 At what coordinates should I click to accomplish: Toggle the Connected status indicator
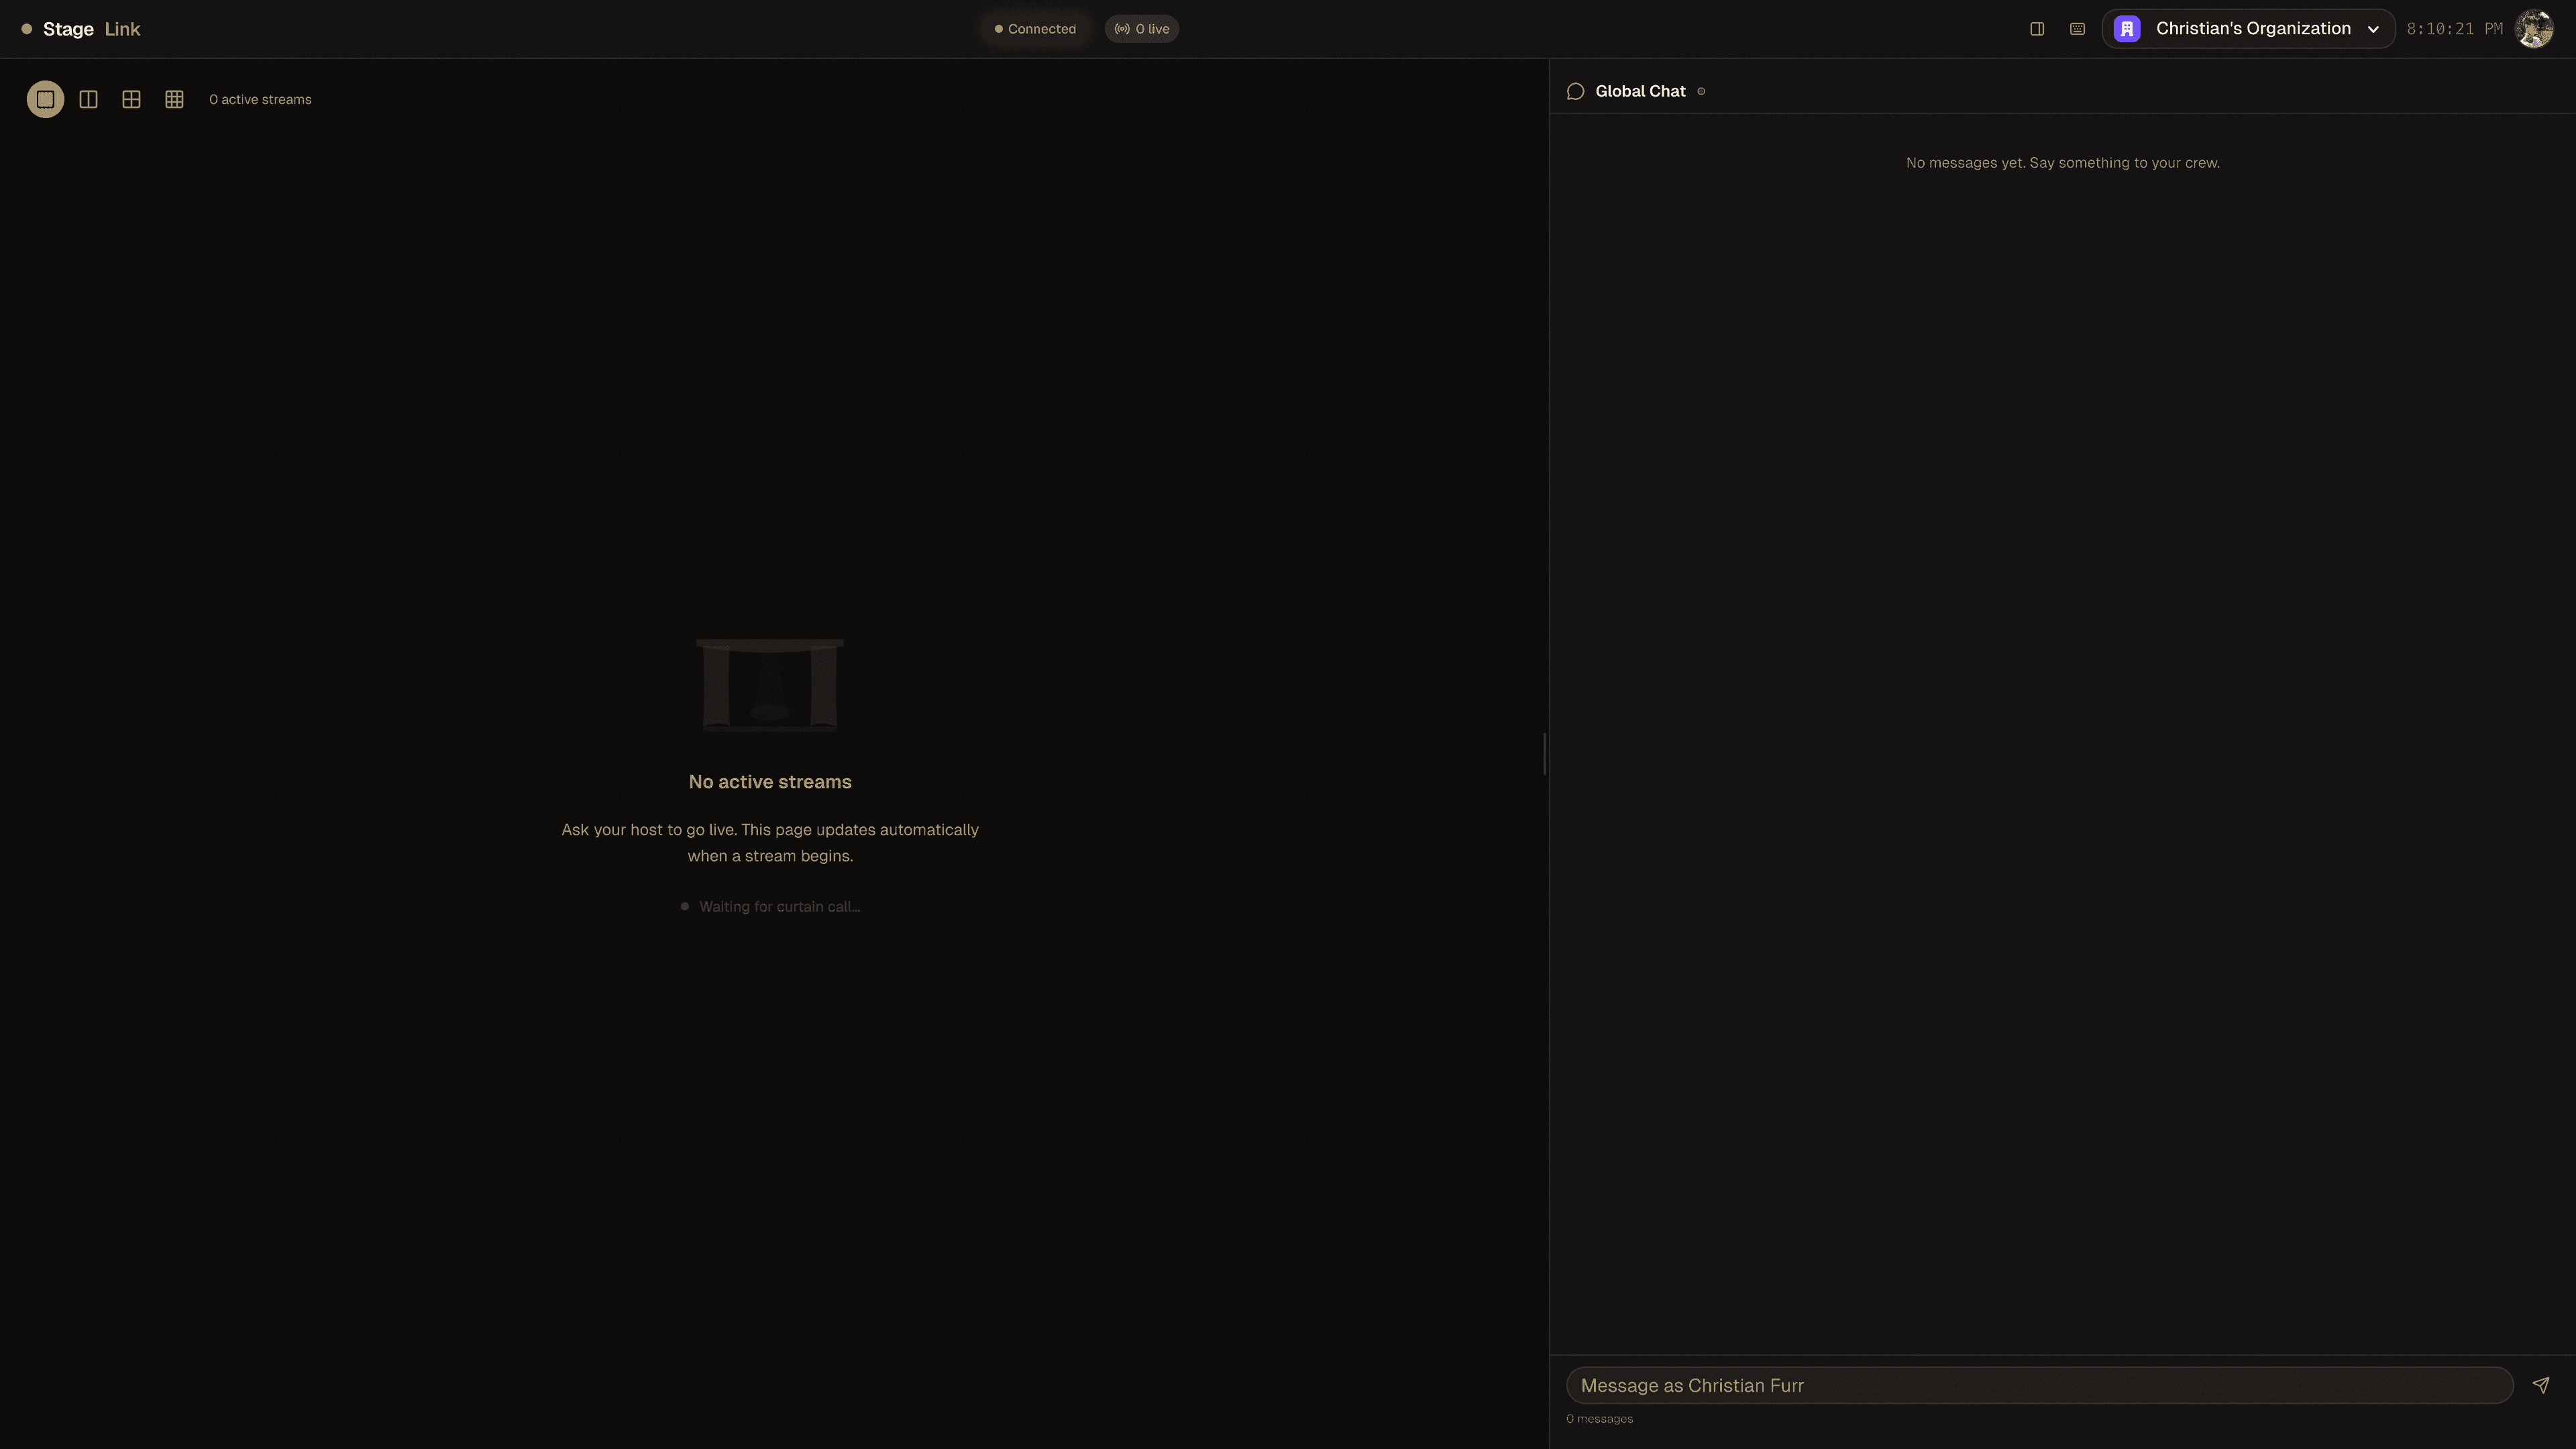pos(1035,28)
